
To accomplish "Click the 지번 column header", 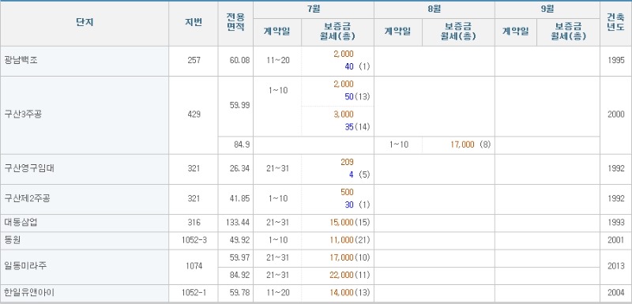I will pyautogui.click(x=194, y=23).
